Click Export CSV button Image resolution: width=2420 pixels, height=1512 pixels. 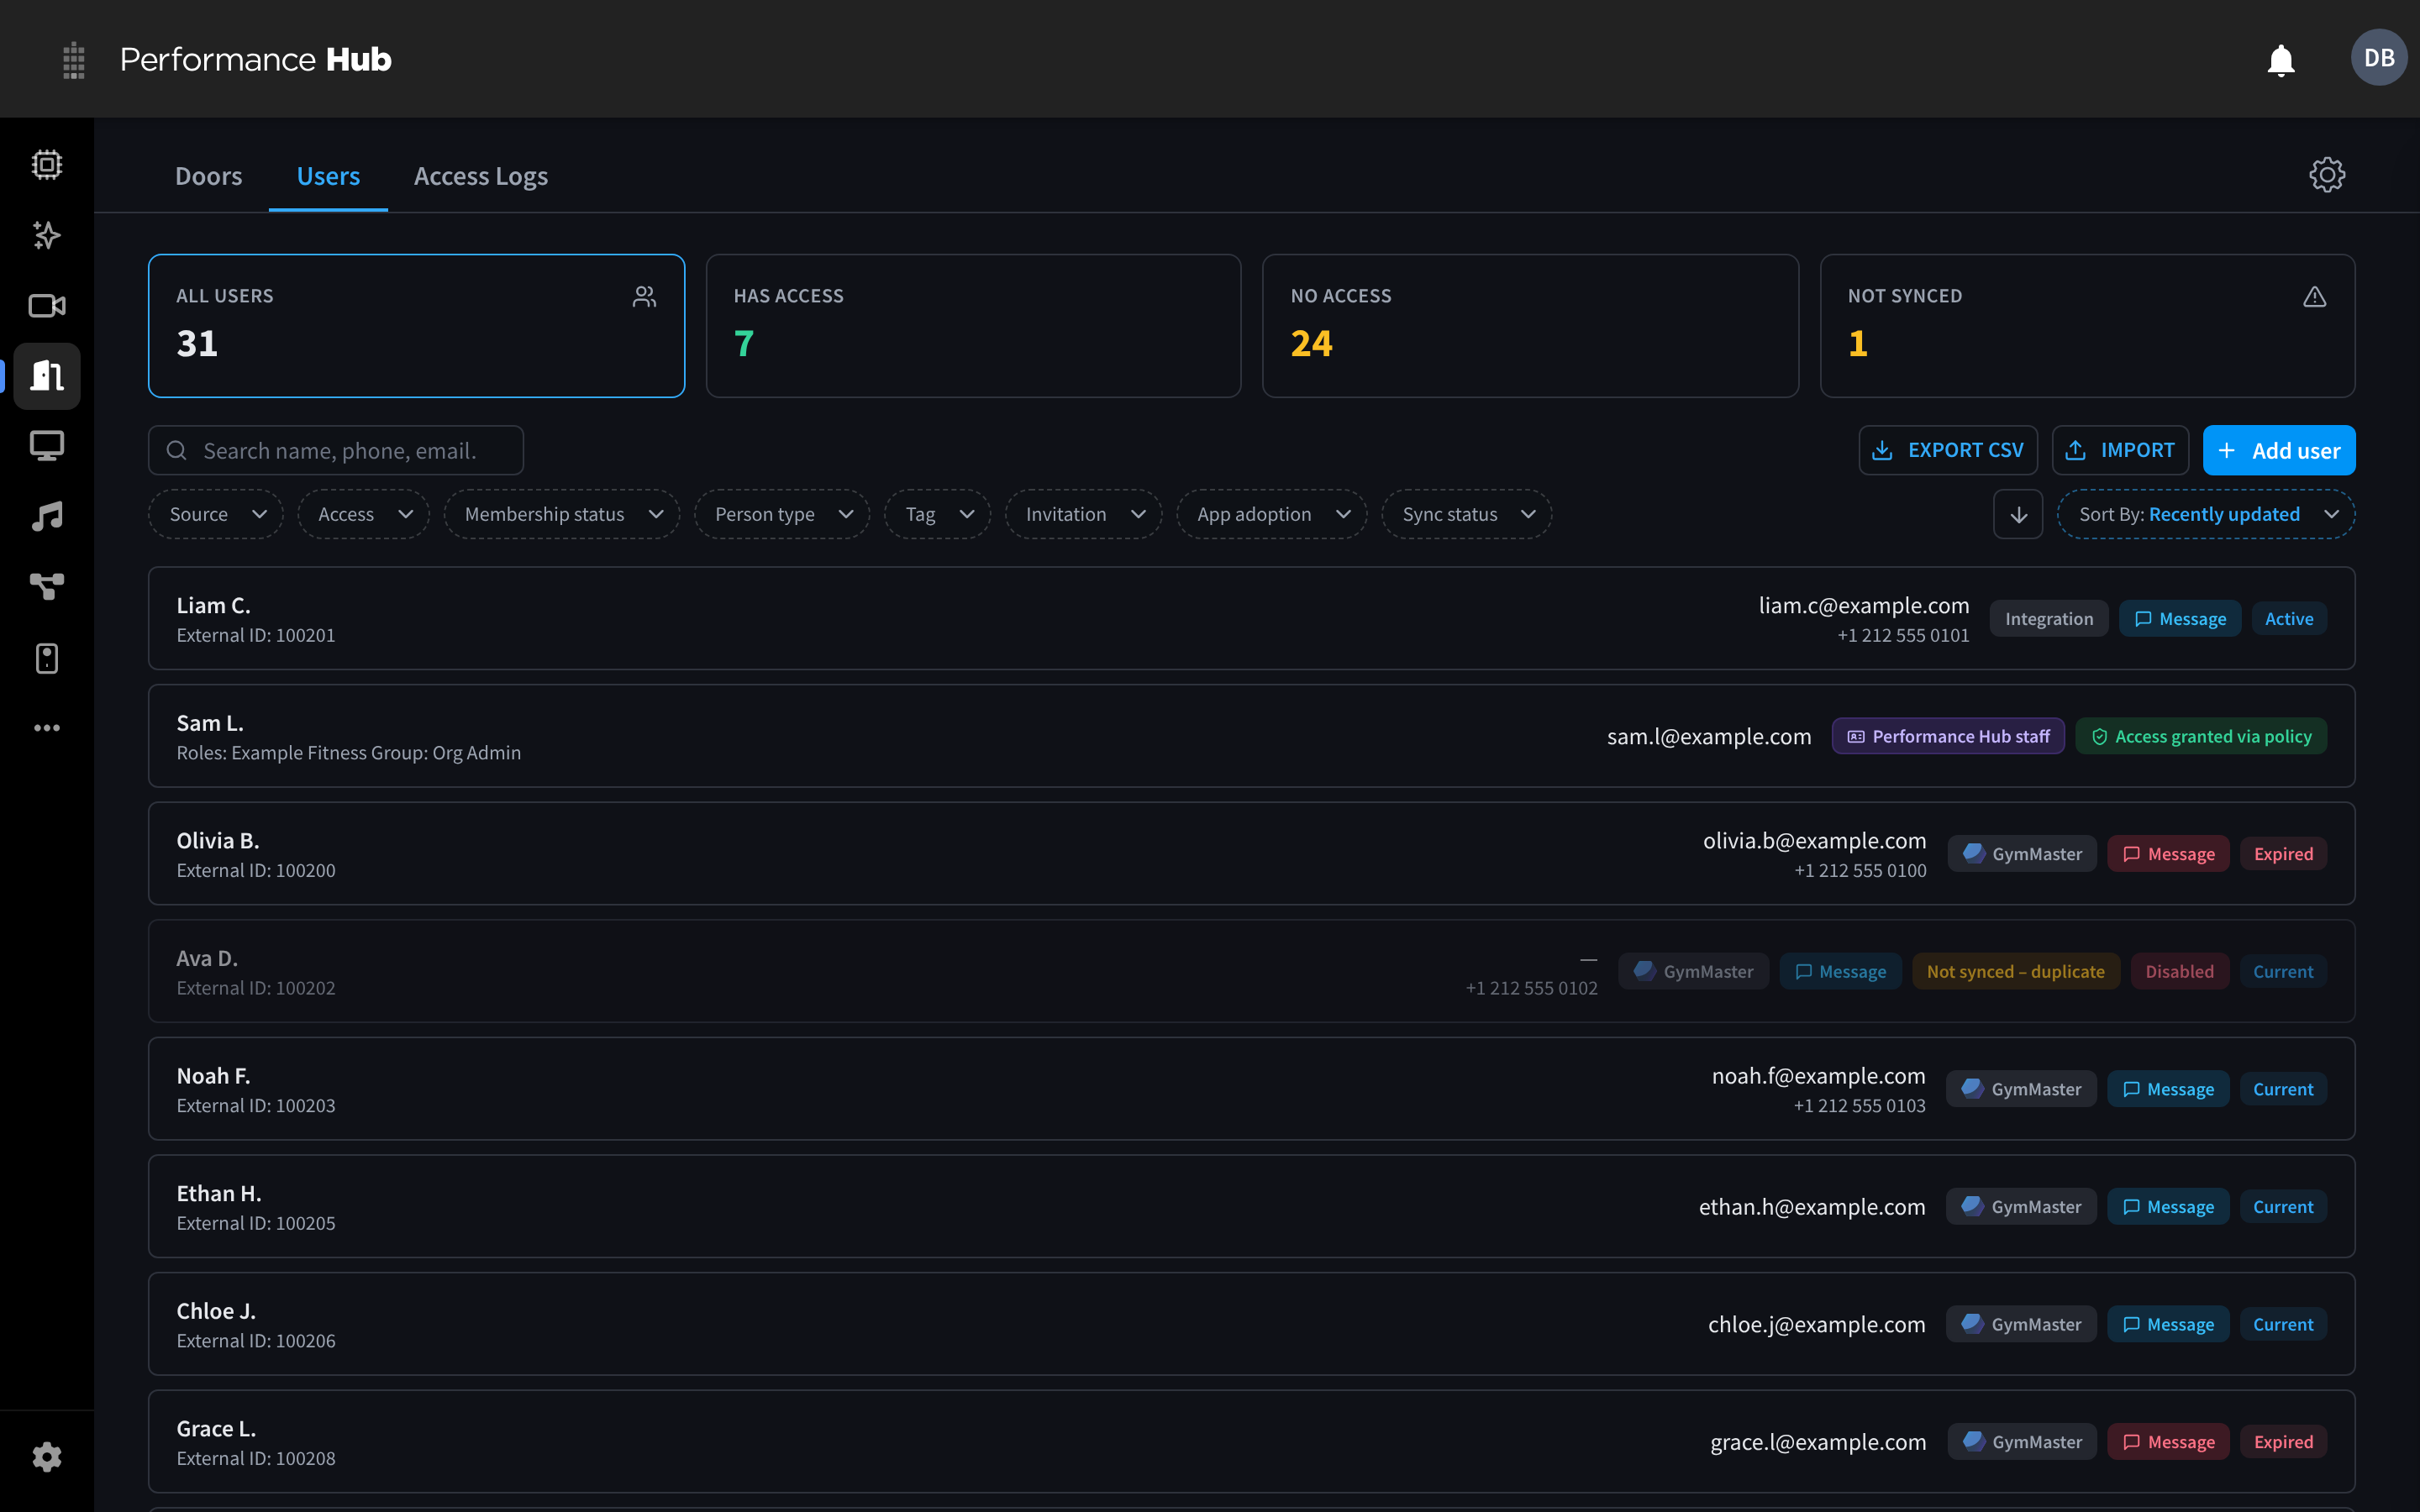1947,450
